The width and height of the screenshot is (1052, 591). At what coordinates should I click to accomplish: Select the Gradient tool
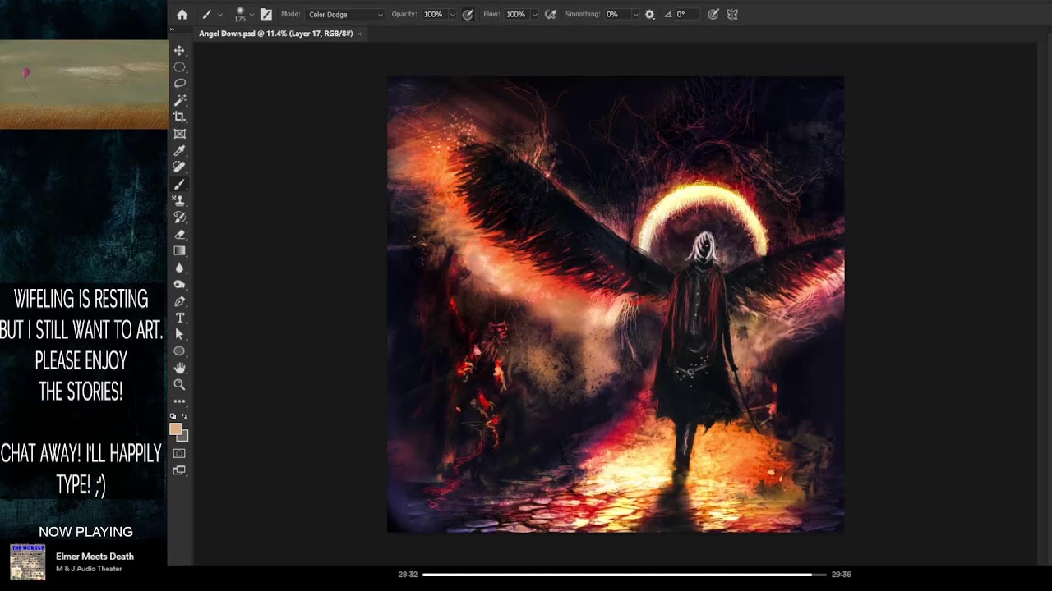(x=179, y=251)
